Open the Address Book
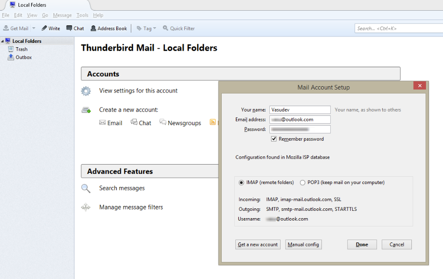Image resolution: width=443 pixels, height=279 pixels. coord(109,28)
